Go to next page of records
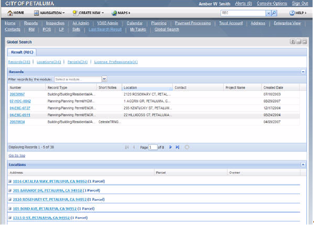This screenshot has height=225, width=314. point(171,147)
